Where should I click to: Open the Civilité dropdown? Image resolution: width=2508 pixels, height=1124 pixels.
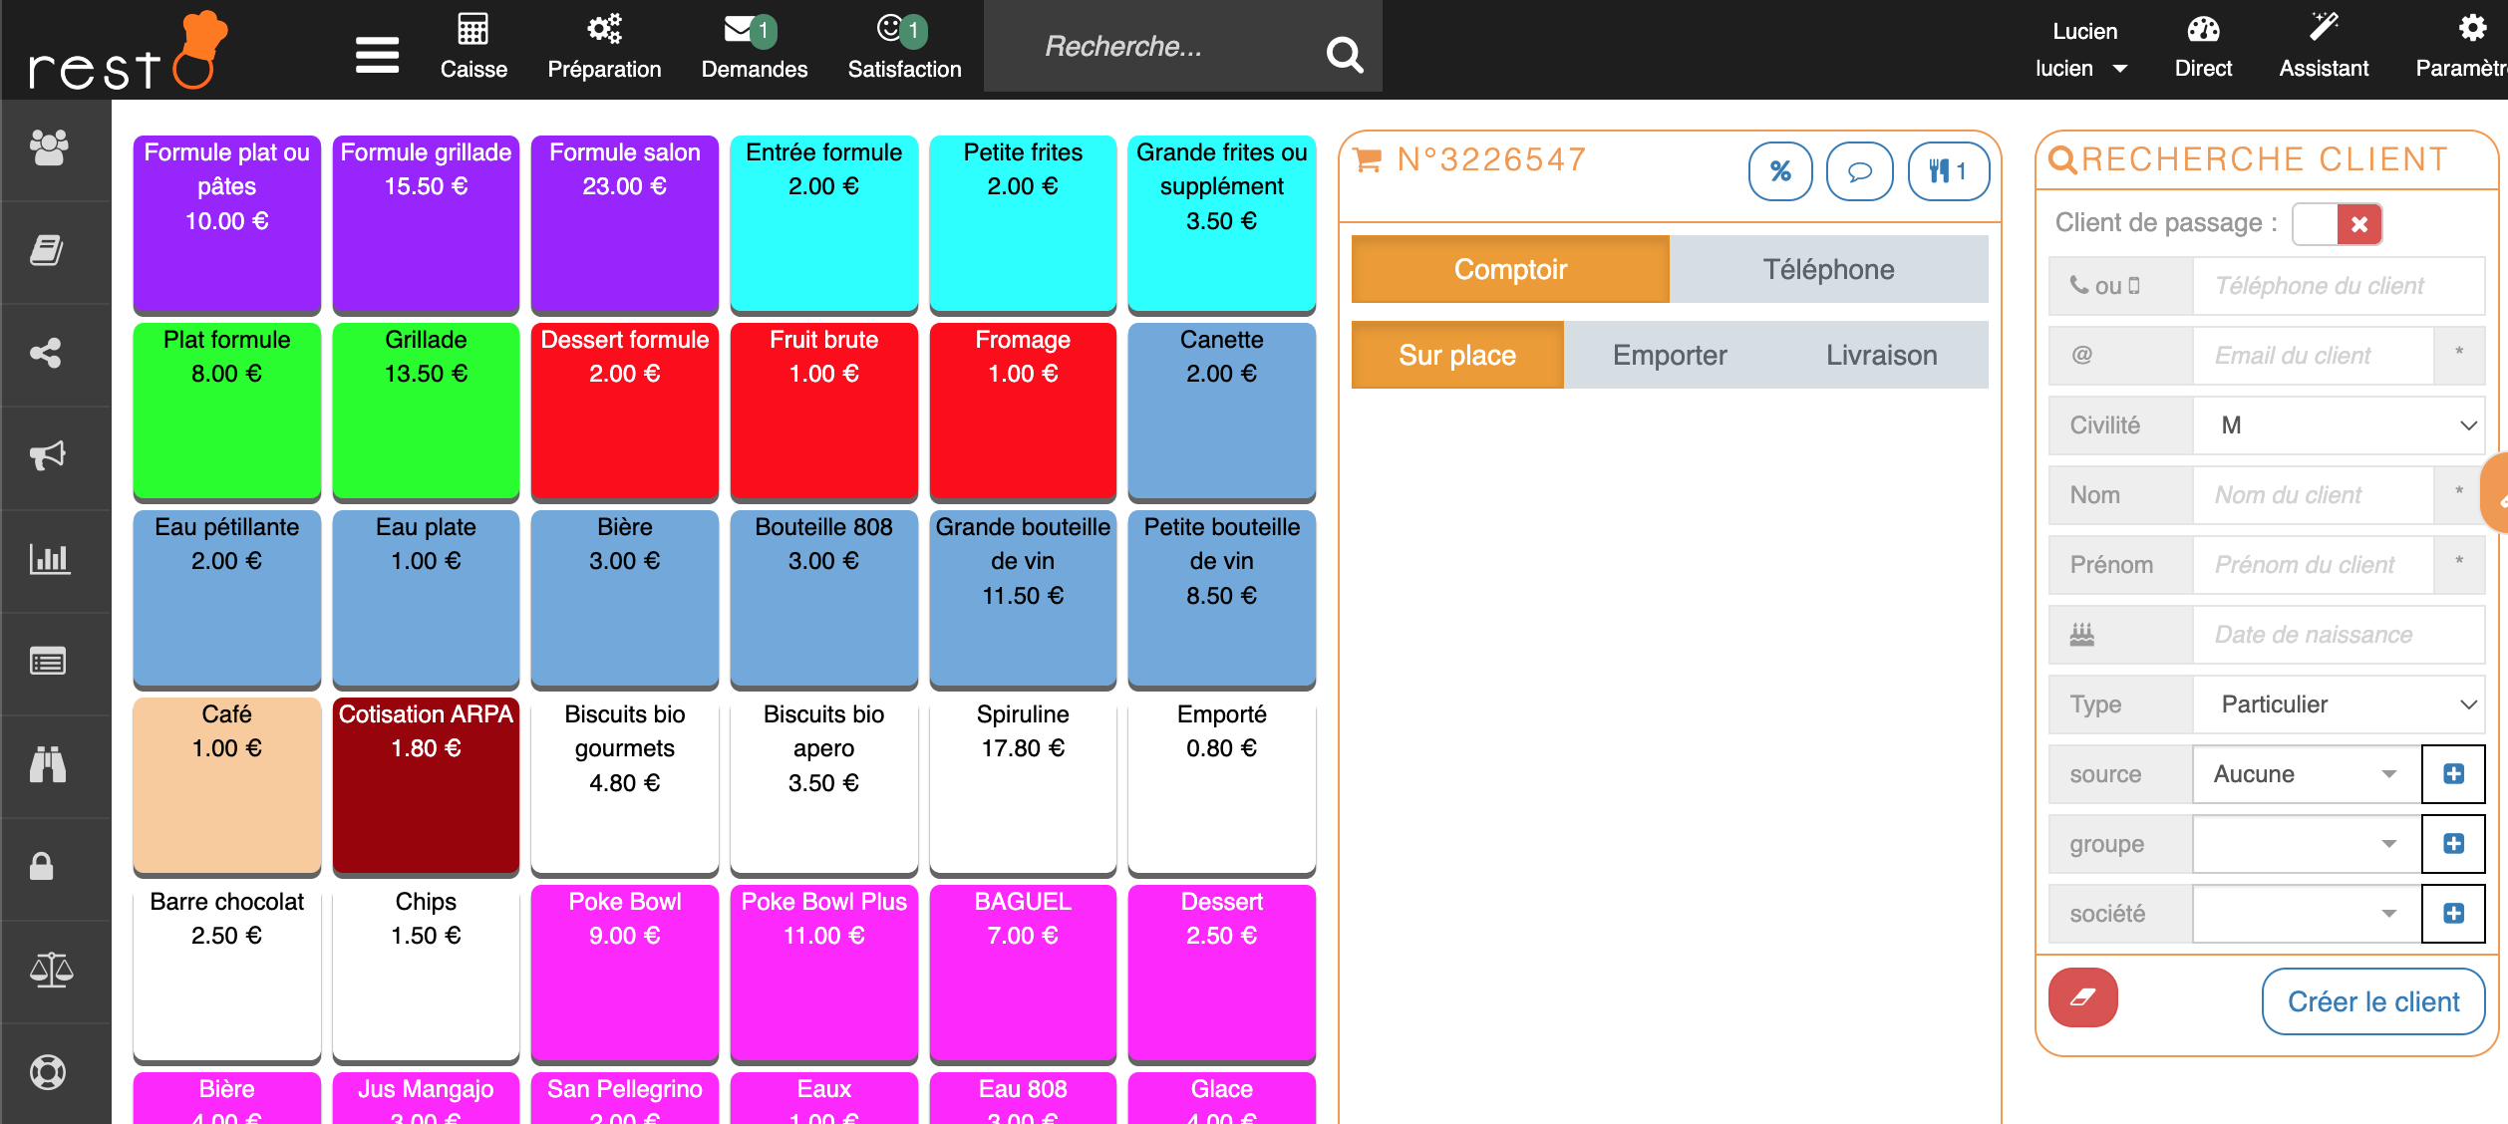point(2338,425)
